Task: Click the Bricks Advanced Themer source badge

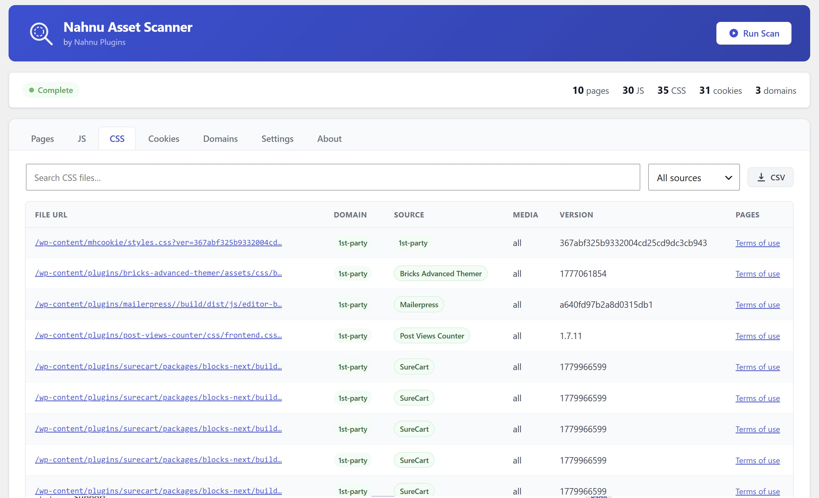Action: [x=440, y=273]
